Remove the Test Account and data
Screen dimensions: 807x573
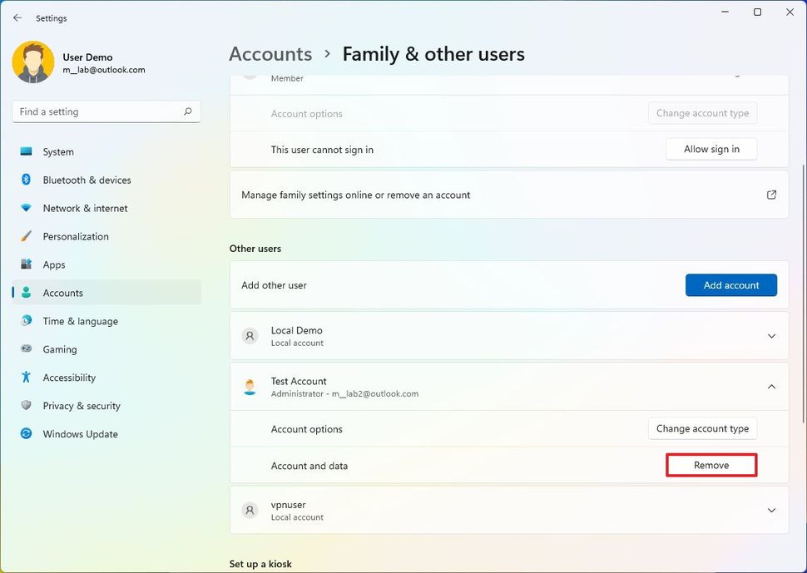711,466
